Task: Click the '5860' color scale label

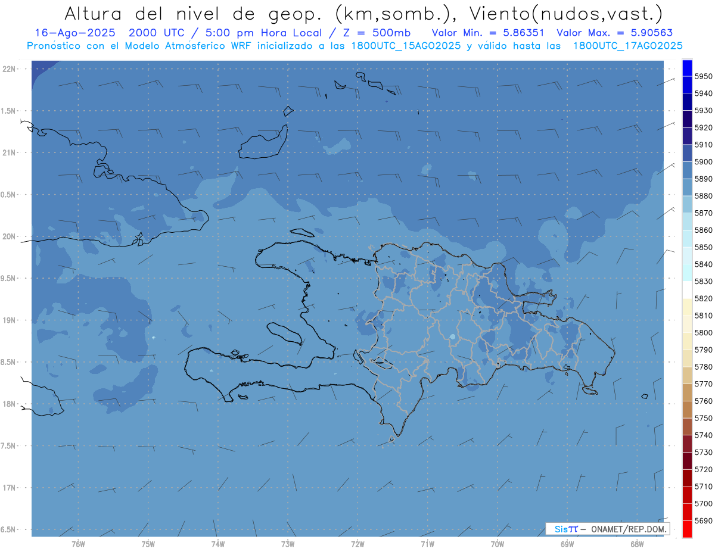Action: (x=704, y=230)
